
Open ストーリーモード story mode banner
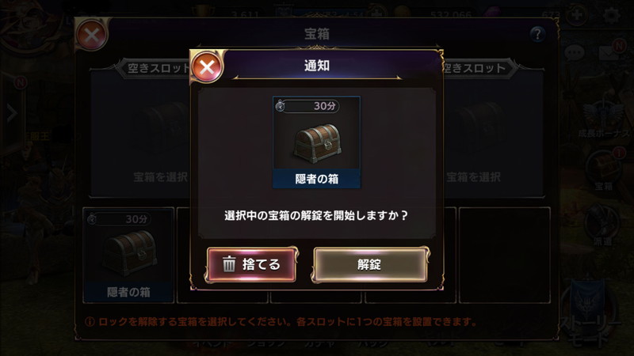click(x=590, y=315)
